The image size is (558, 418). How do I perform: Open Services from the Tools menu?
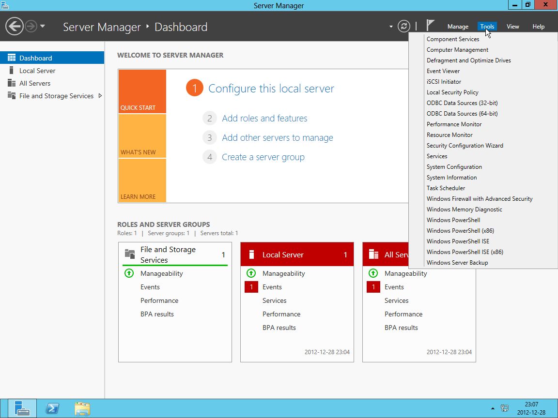pyautogui.click(x=436, y=156)
